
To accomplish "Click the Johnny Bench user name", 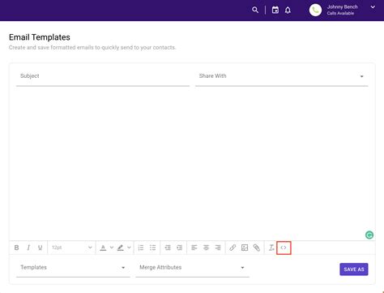I will click(x=342, y=6).
